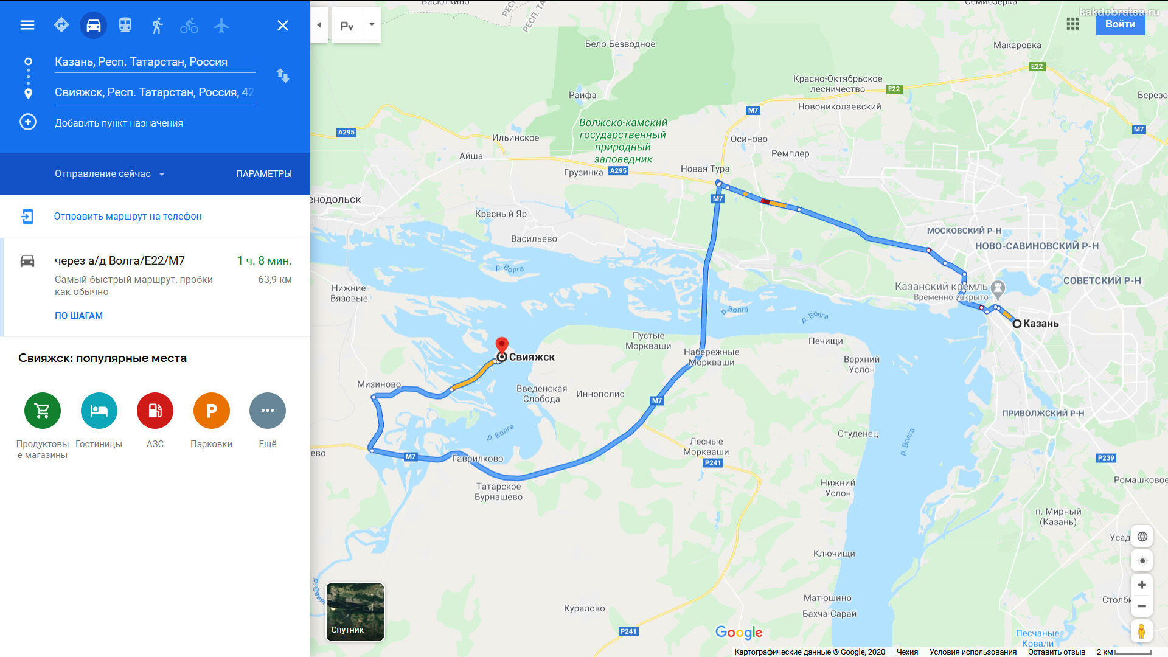
Task: Open the hamburger main menu
Action: (x=27, y=25)
